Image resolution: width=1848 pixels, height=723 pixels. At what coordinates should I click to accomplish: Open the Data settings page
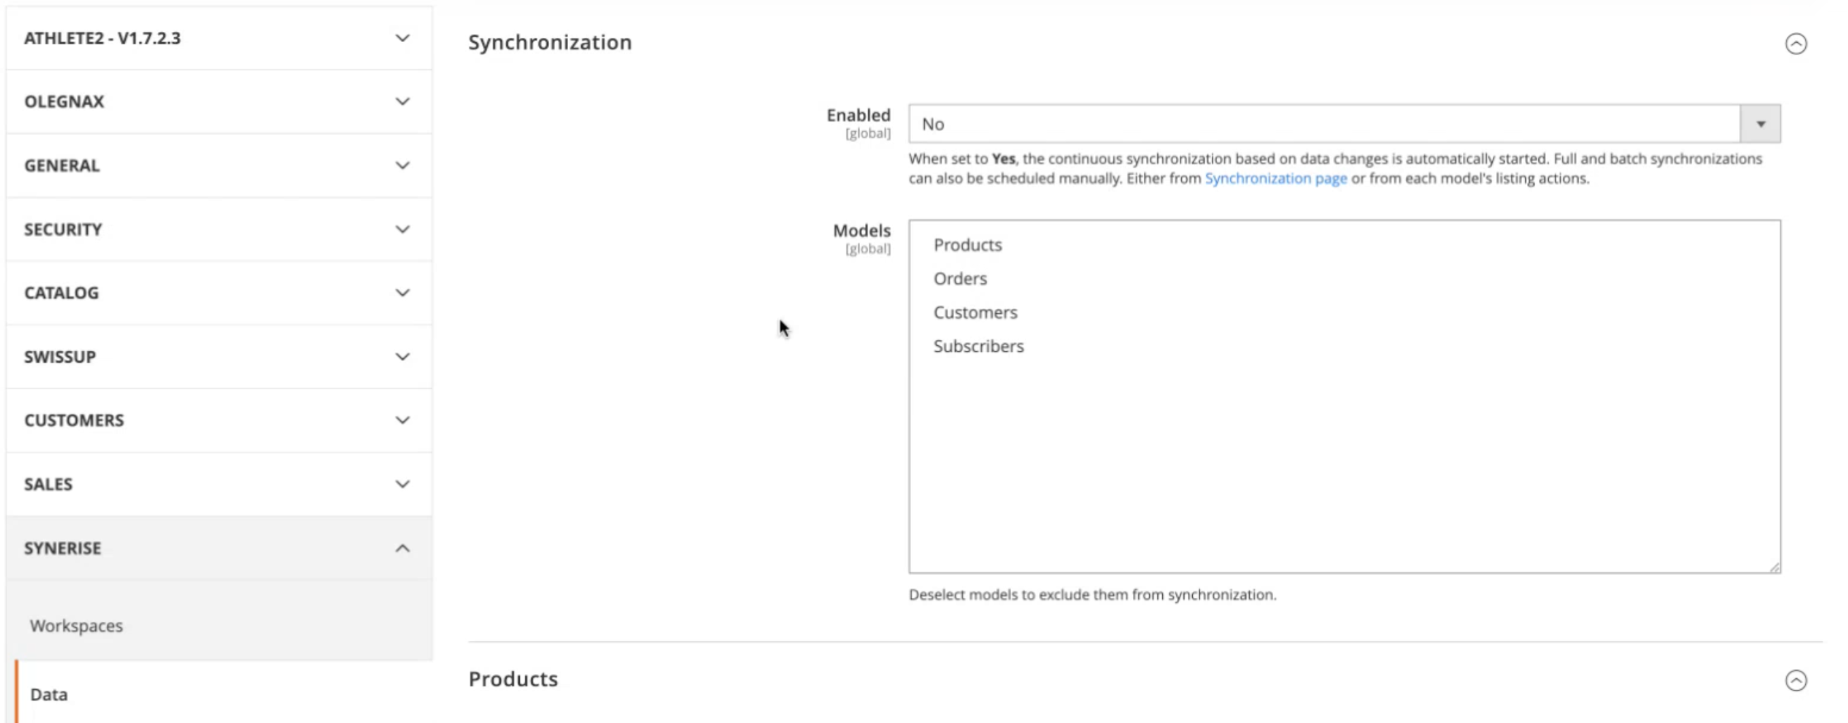coord(48,694)
